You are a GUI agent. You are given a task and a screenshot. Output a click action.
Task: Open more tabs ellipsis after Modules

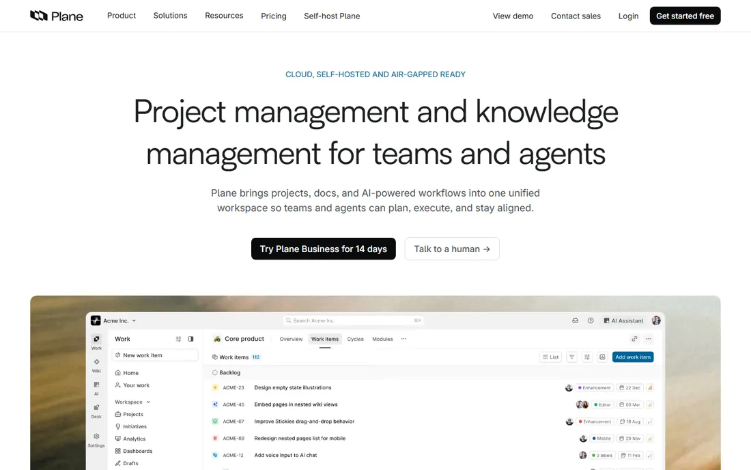(x=403, y=339)
